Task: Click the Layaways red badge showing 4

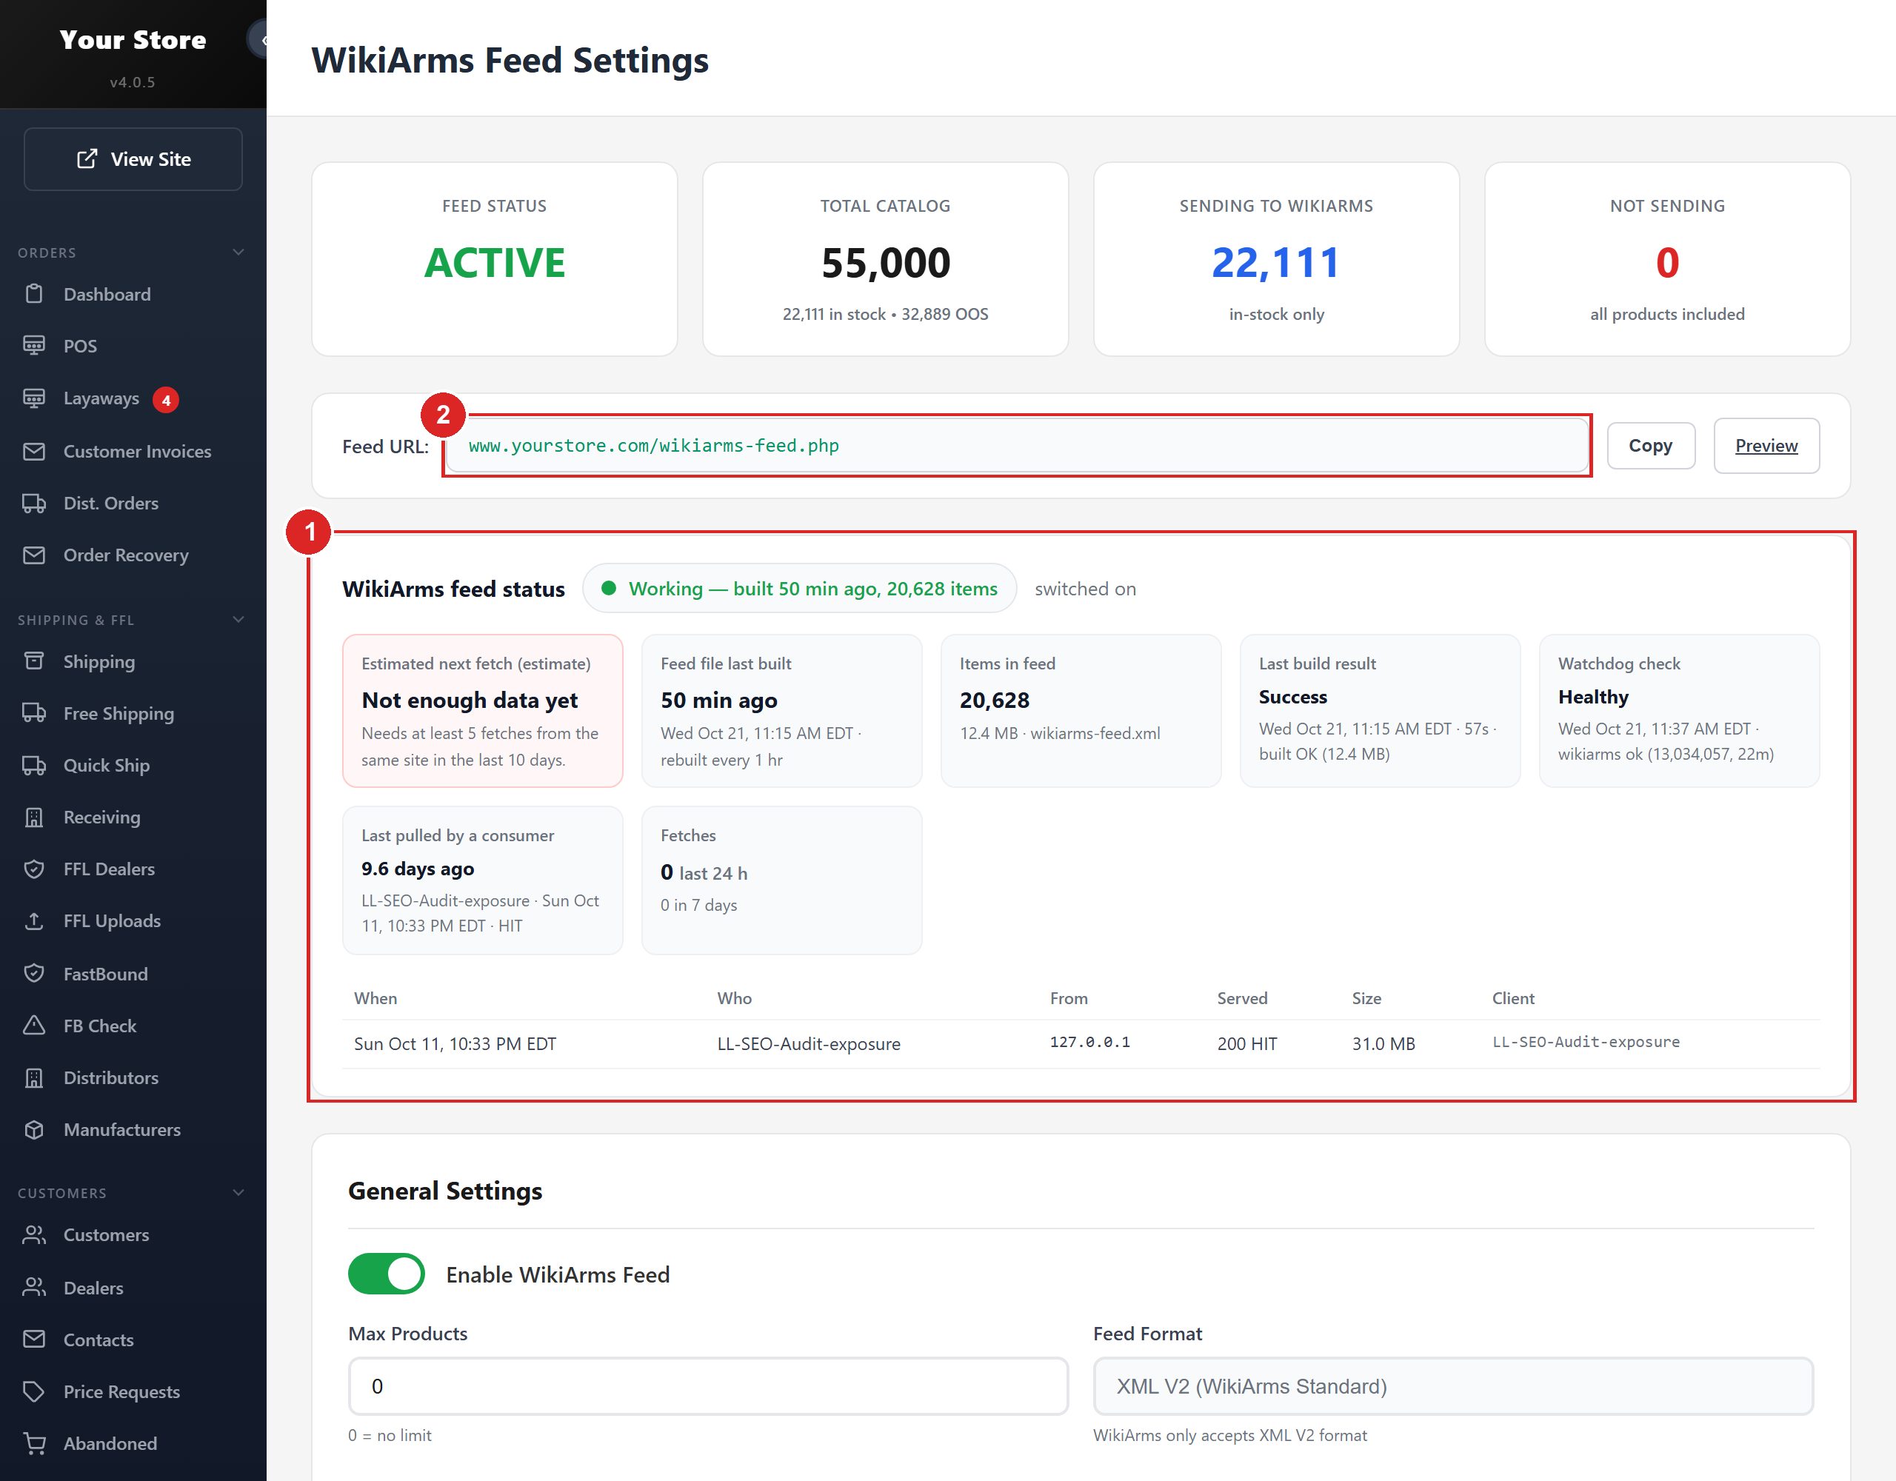Action: click(x=166, y=400)
